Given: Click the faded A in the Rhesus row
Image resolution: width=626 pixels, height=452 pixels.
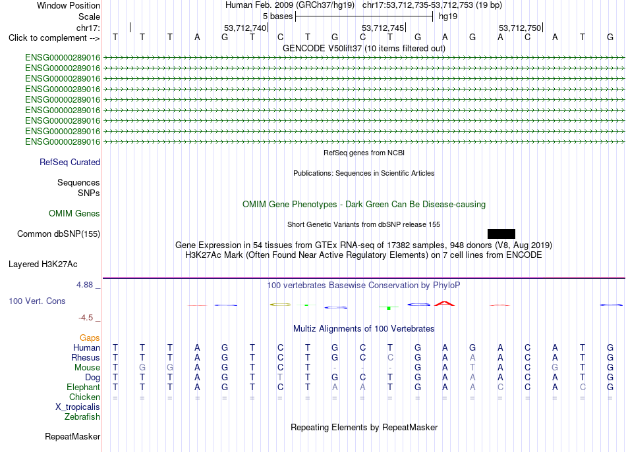Looking at the screenshot, I should click(472, 358).
